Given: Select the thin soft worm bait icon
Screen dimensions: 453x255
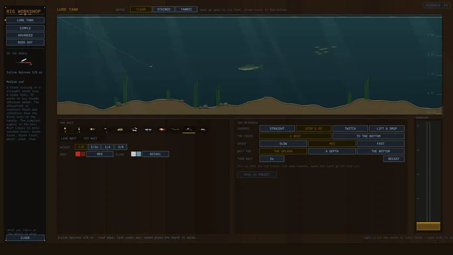Looking at the screenshot, I should (175, 129).
